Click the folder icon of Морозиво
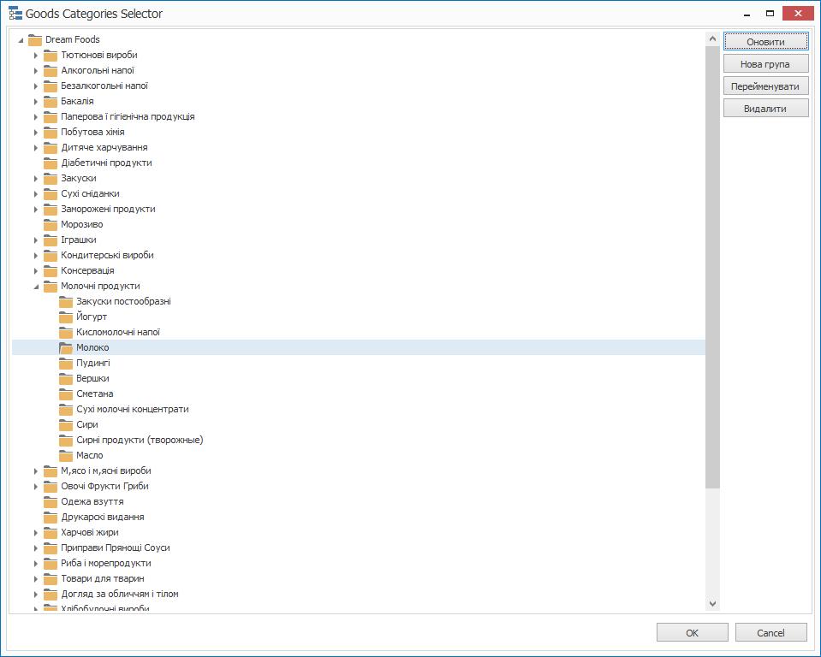821x657 pixels. click(x=51, y=225)
